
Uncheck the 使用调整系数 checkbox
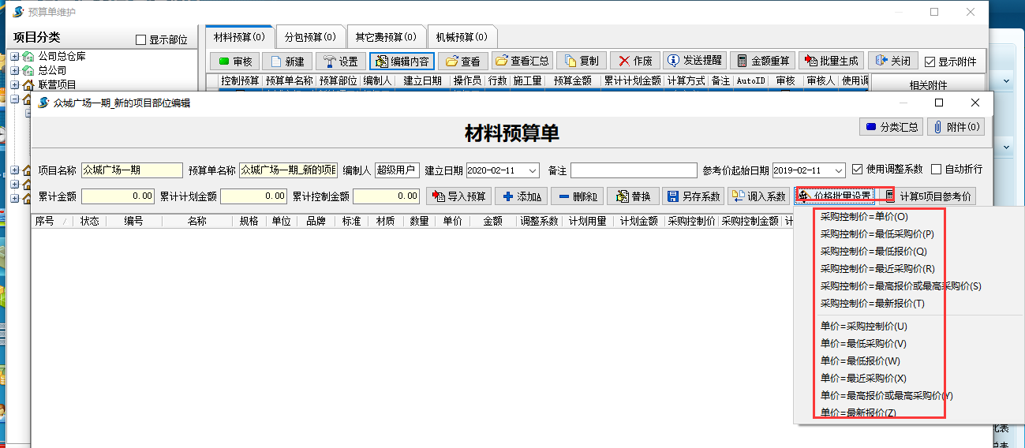point(858,170)
